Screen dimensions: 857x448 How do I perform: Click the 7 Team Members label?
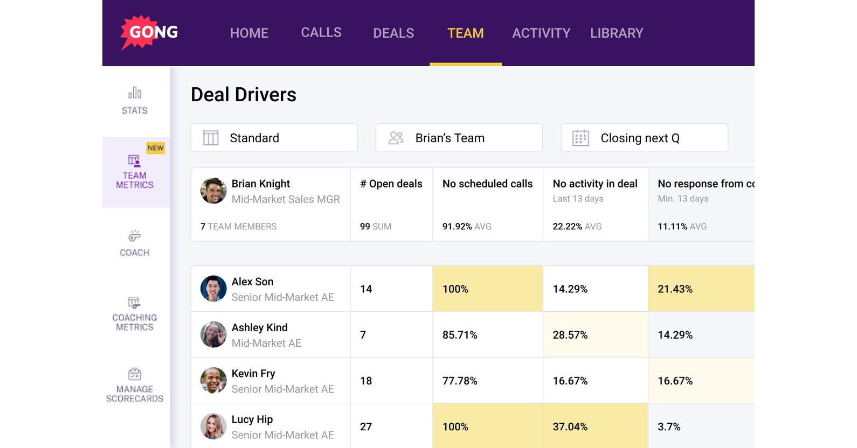[238, 227]
